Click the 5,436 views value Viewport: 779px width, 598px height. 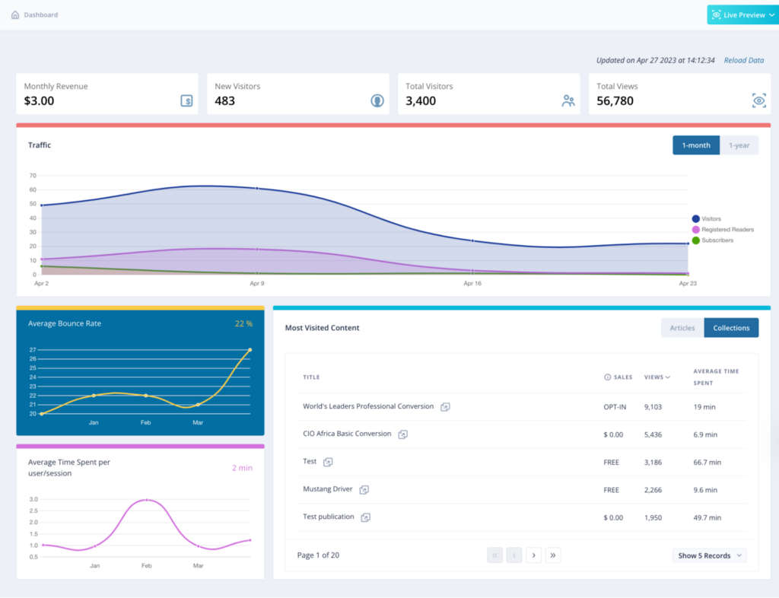coord(653,434)
